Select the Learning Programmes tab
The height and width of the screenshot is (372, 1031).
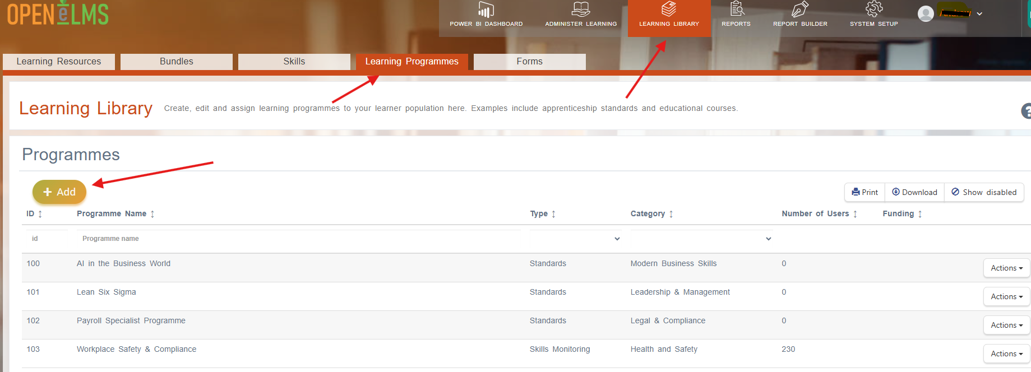(412, 62)
